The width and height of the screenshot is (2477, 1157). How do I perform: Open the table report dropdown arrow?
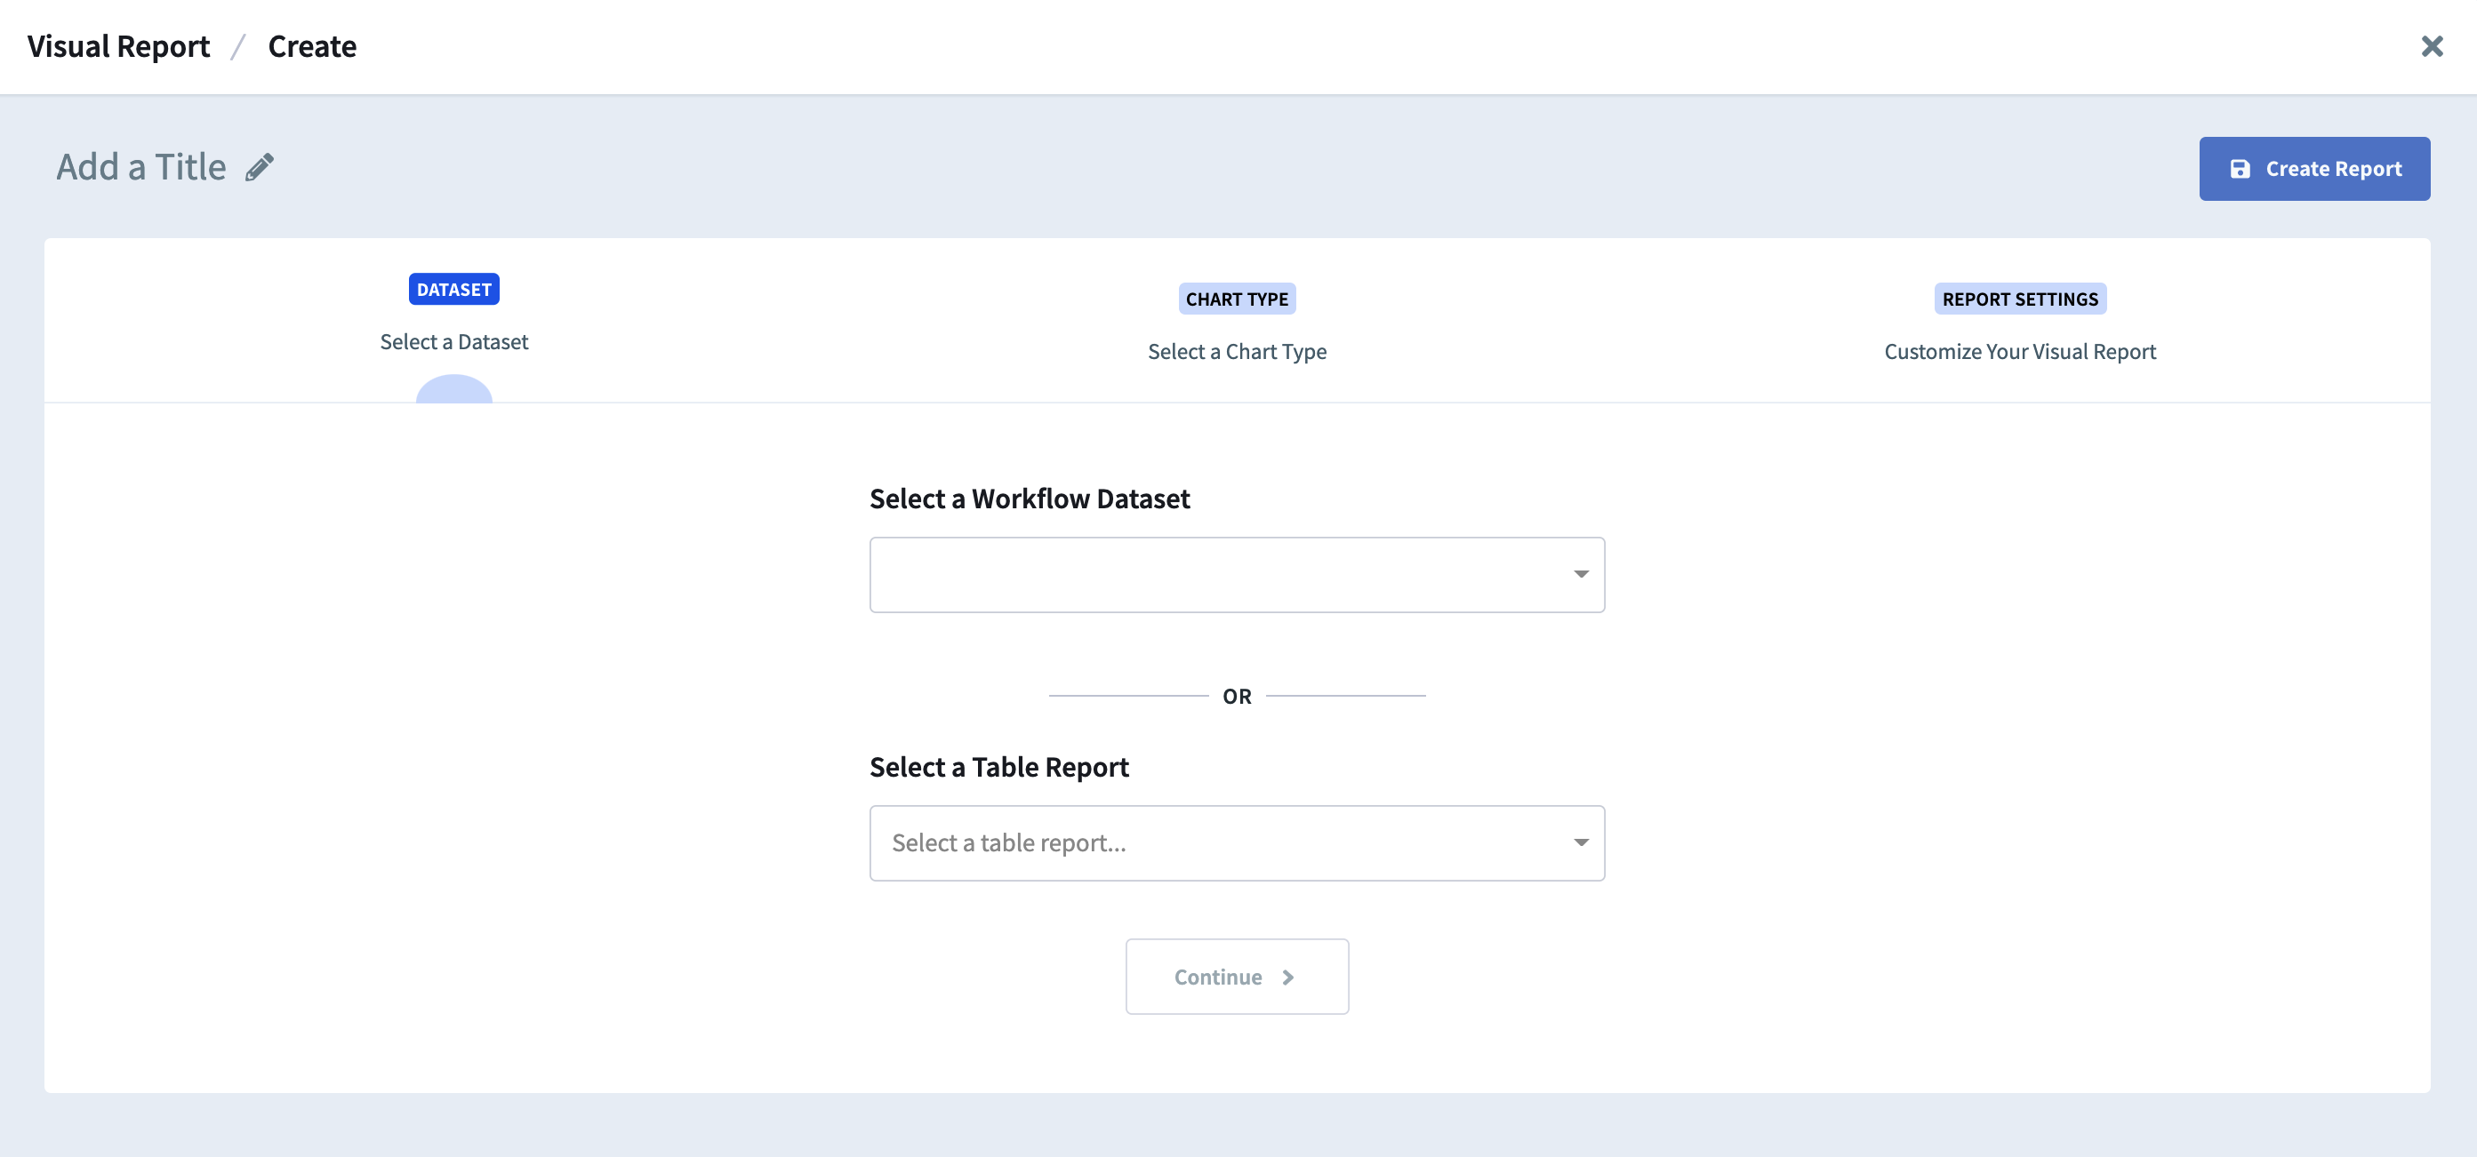pyautogui.click(x=1580, y=842)
